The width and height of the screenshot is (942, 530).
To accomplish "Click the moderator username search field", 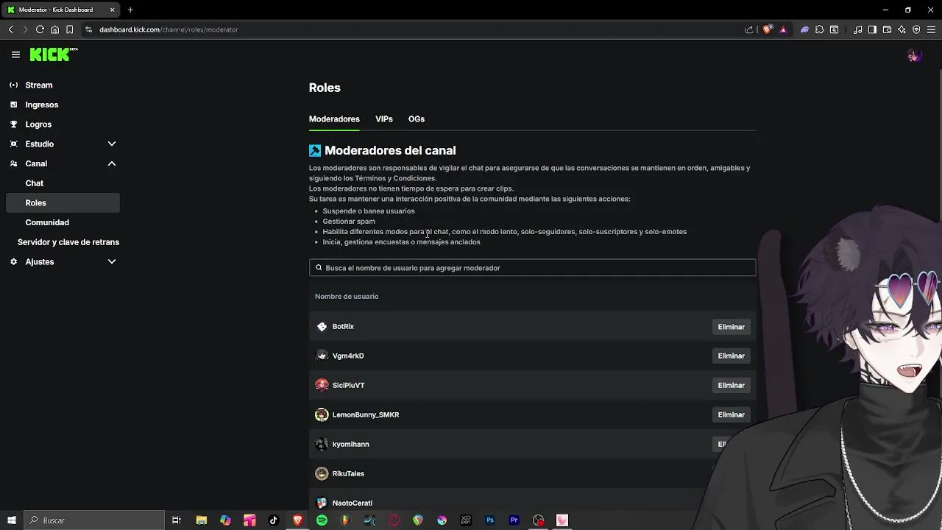I will [x=532, y=268].
